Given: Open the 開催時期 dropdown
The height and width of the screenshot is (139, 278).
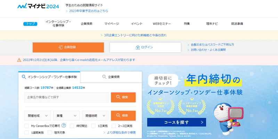Looking at the screenshot, I should coord(95,116).
